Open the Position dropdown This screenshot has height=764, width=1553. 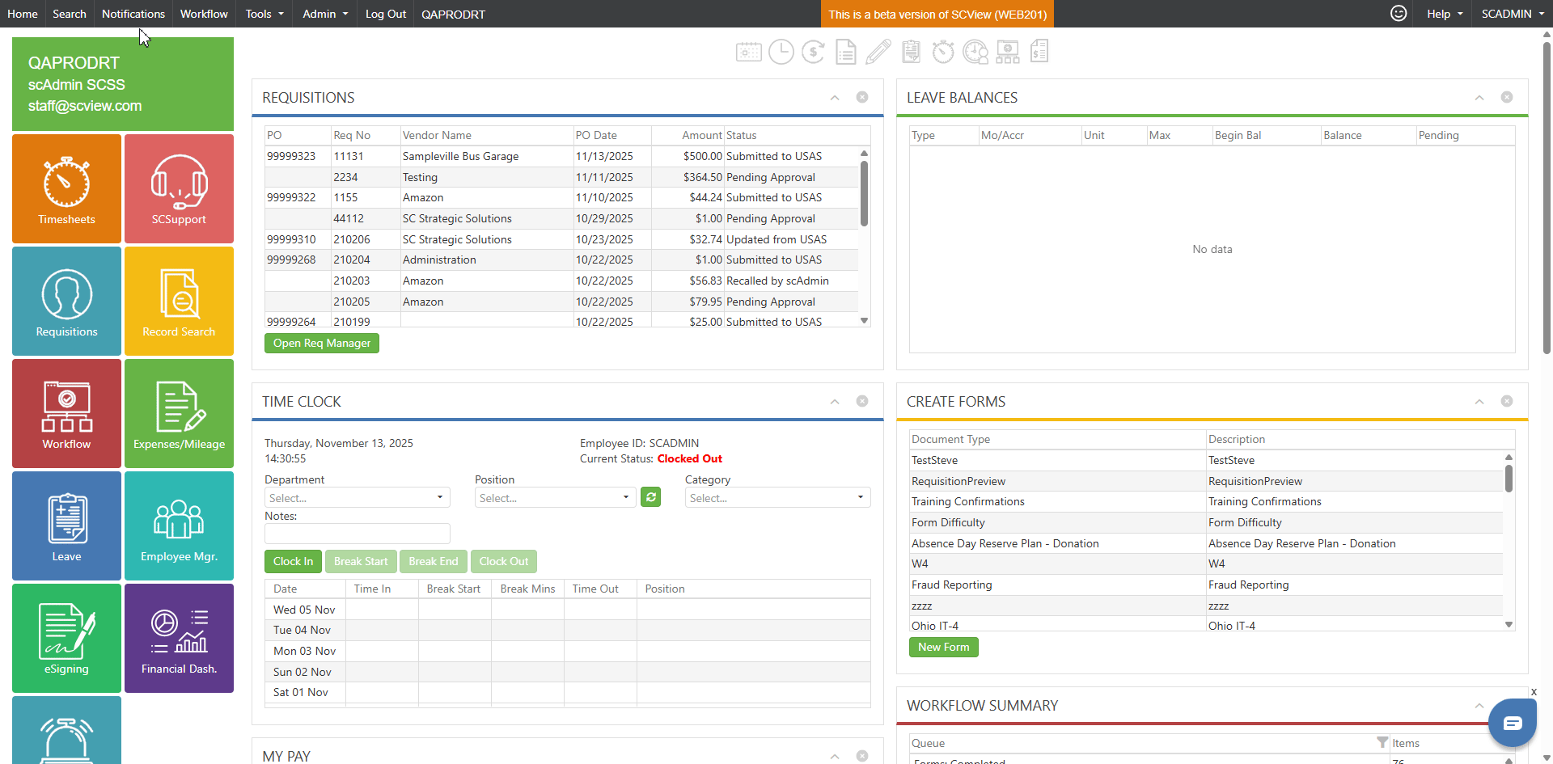point(556,497)
